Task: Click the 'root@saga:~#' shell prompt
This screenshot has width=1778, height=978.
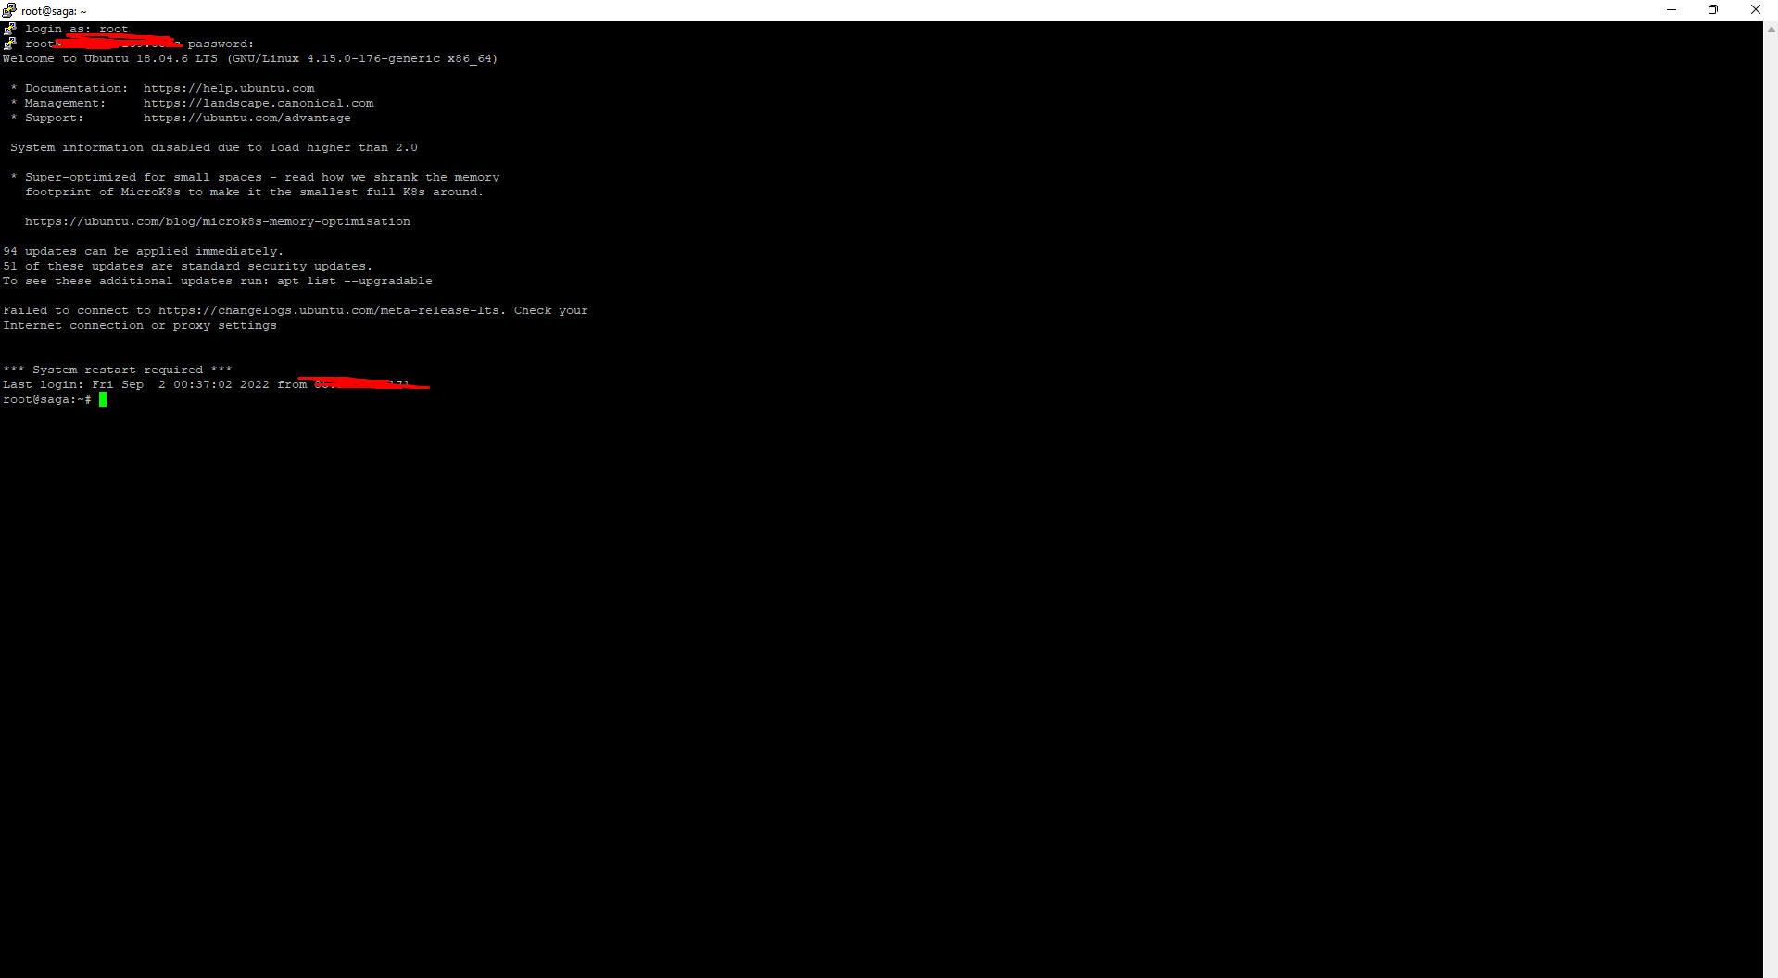Action: coord(47,399)
